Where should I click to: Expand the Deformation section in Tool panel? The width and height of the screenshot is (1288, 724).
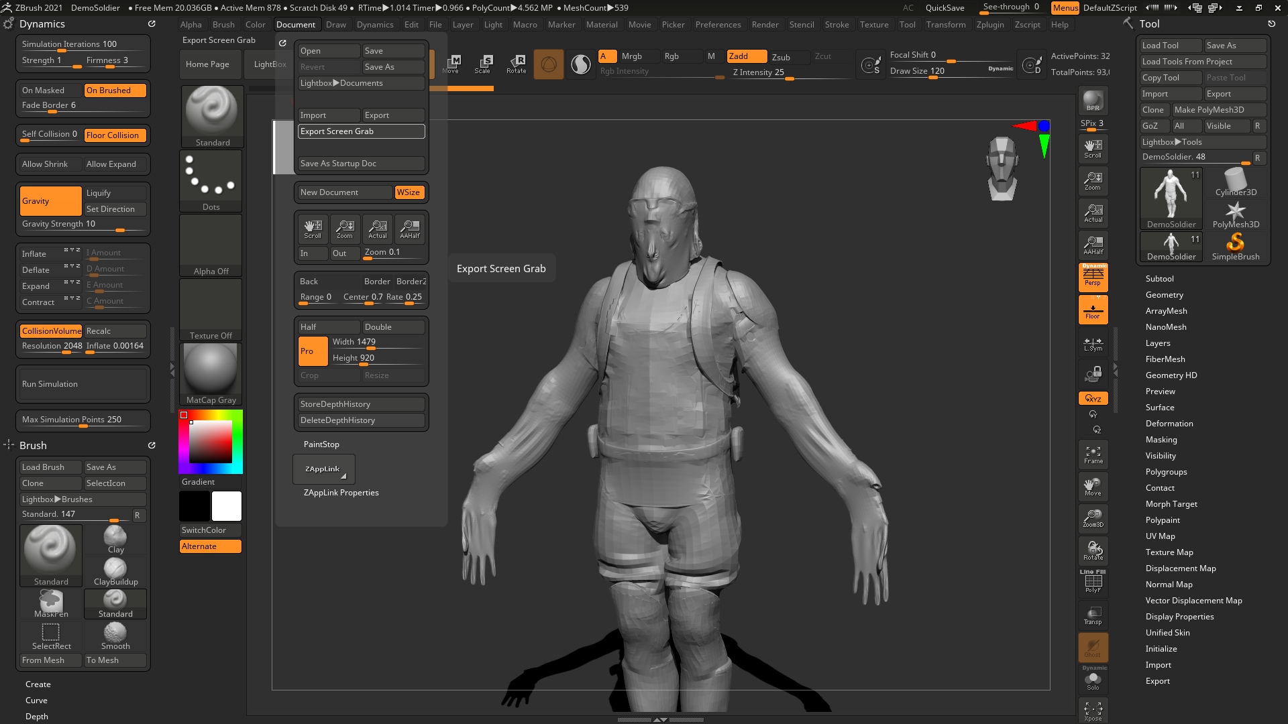tap(1169, 422)
